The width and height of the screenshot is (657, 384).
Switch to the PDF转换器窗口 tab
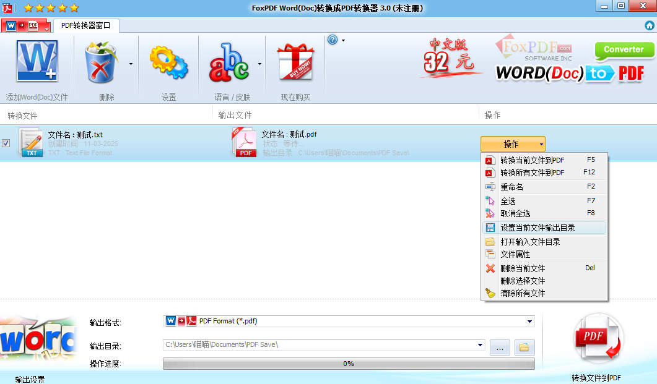coord(85,25)
